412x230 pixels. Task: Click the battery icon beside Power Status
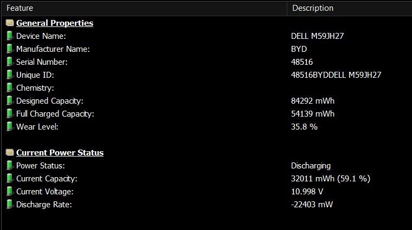pyautogui.click(x=10, y=166)
